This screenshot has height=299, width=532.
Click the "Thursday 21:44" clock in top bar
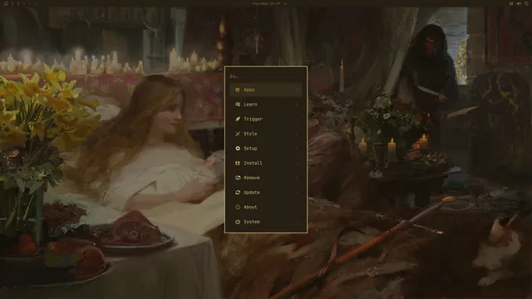pyautogui.click(x=266, y=3)
